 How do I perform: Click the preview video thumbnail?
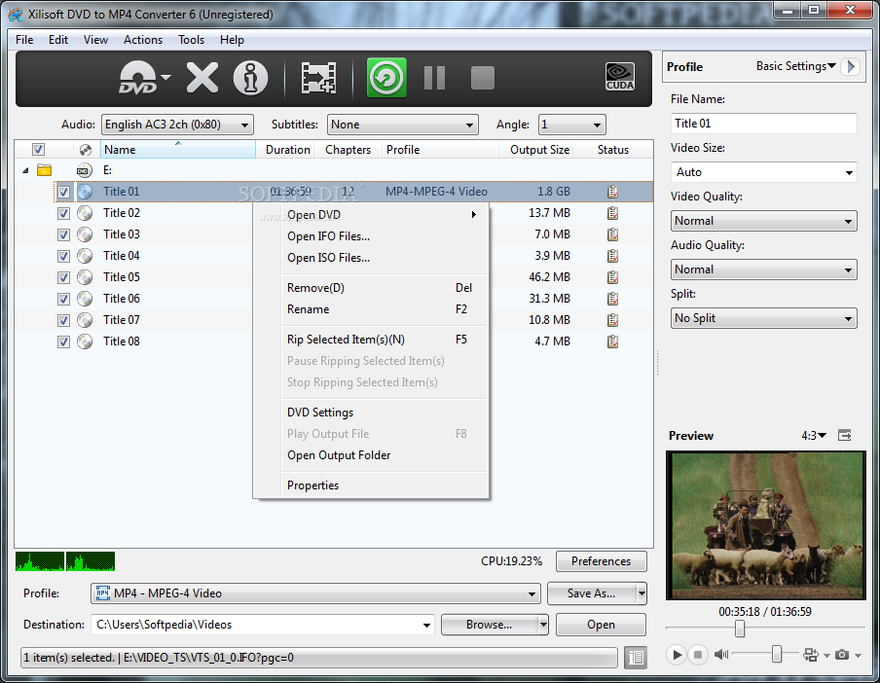coord(765,525)
